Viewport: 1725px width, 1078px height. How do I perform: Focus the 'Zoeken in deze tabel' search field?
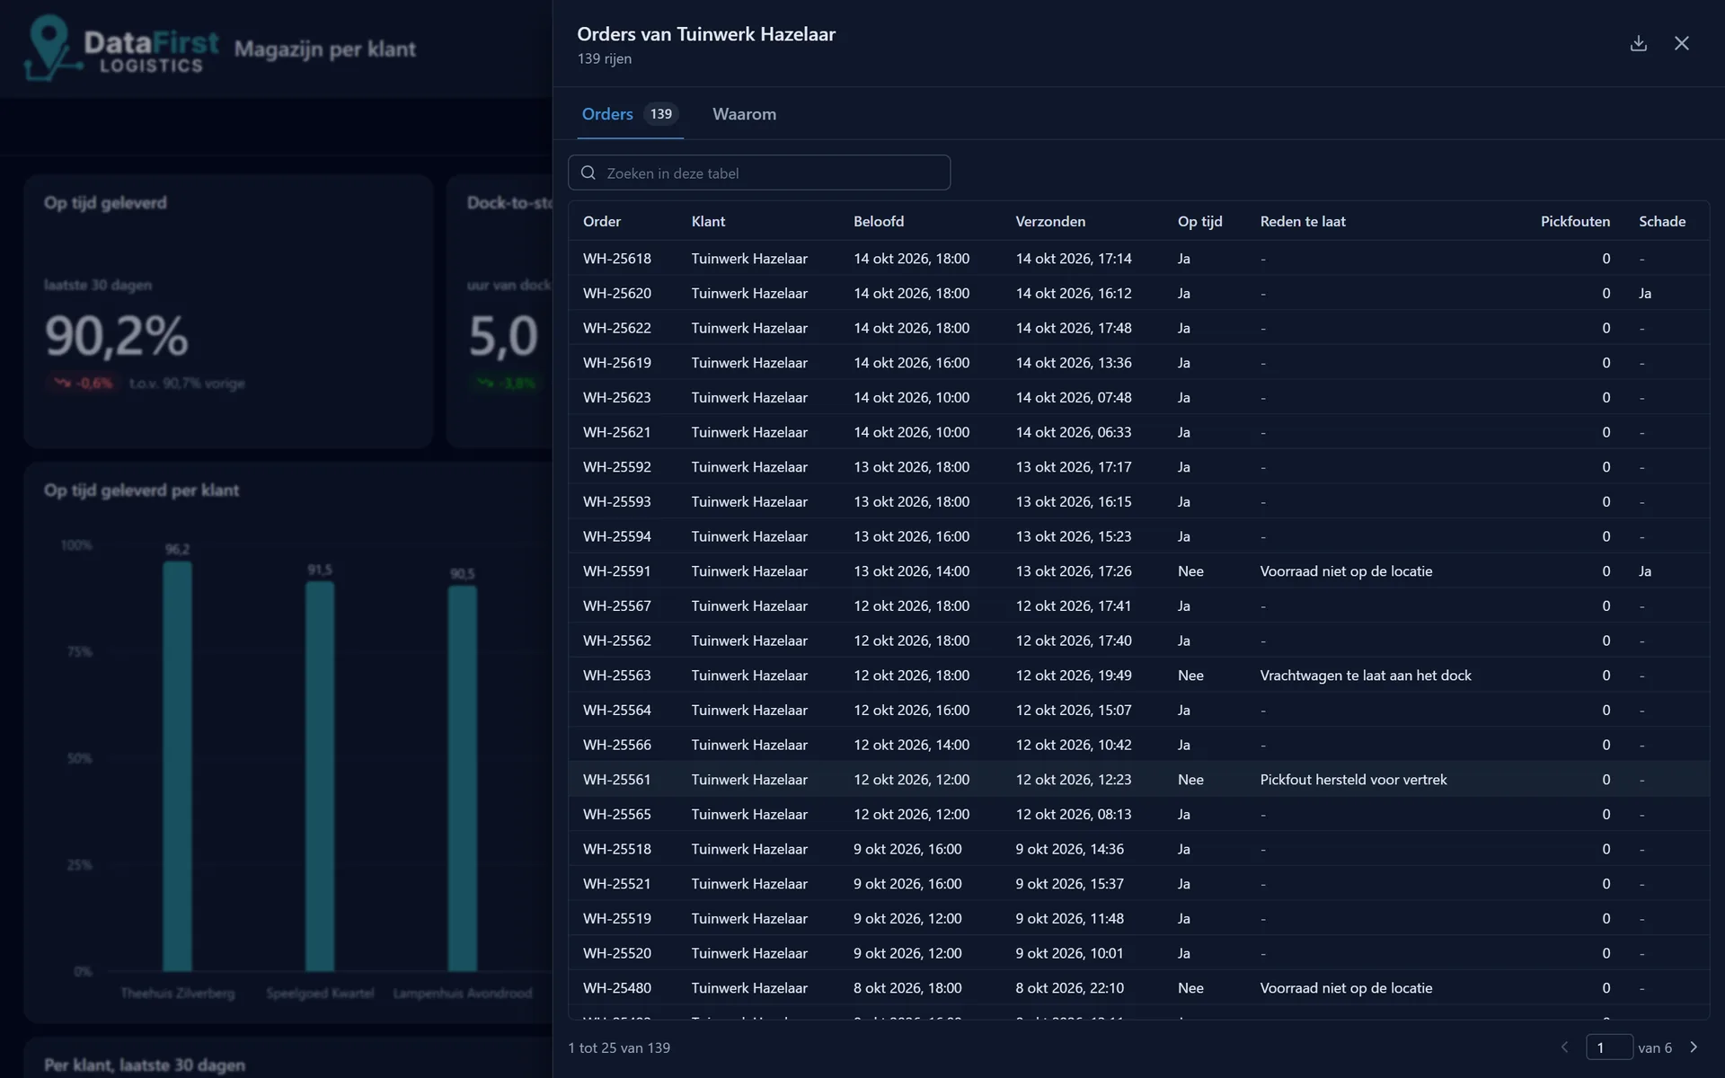[759, 172]
